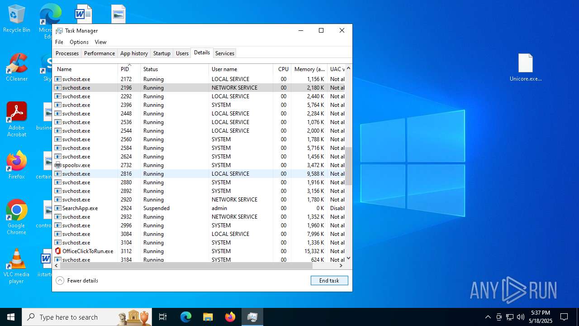The width and height of the screenshot is (579, 326).
Task: Open Adobe Acrobat desktop shortcut
Action: (x=17, y=119)
